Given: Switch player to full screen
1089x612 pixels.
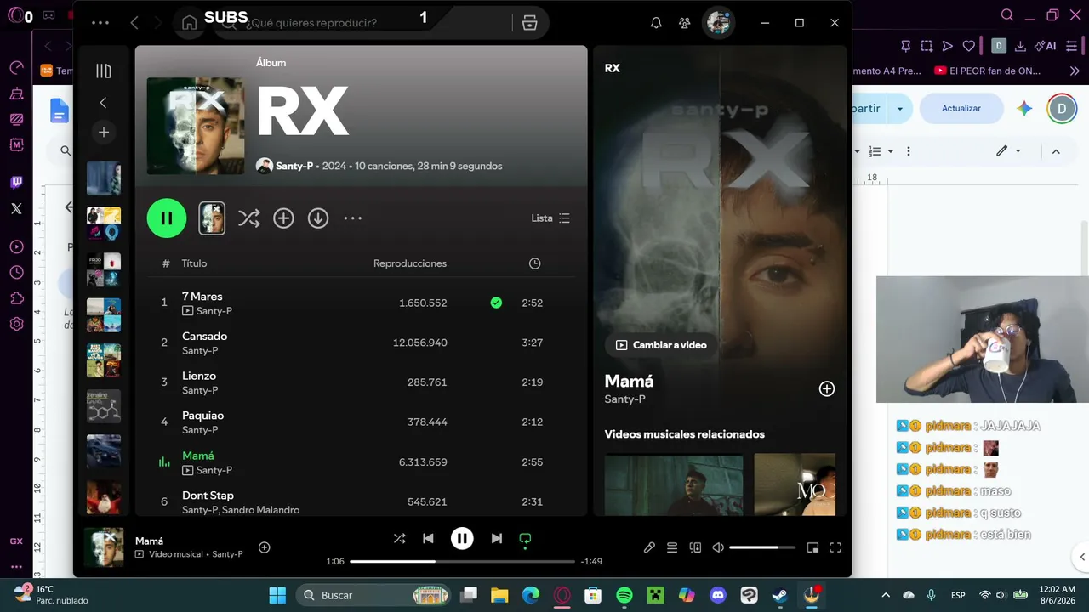Looking at the screenshot, I should (835, 547).
